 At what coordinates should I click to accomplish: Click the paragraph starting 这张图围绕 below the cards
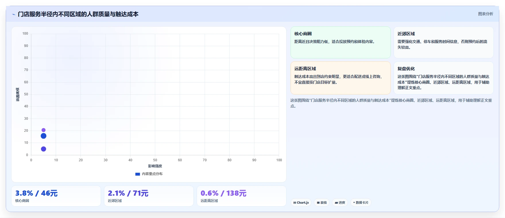(x=392, y=103)
